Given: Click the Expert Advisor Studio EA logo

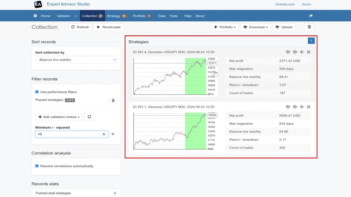Looking at the screenshot, I should 38,5.
